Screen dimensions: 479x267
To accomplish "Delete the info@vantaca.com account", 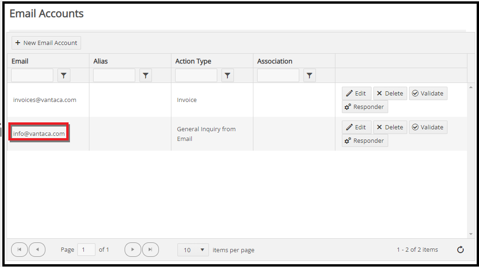I will 390,127.
